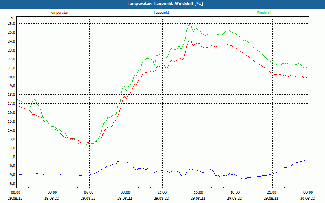The image size is (325, 203).
Task: Click the 12,0 y-axis value
Action: pyautogui.click(x=11, y=148)
